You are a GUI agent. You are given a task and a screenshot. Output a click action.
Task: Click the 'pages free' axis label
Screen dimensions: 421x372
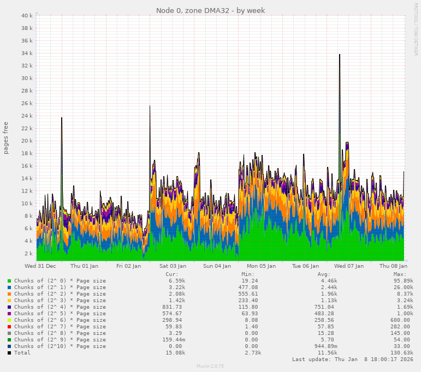pos(5,138)
